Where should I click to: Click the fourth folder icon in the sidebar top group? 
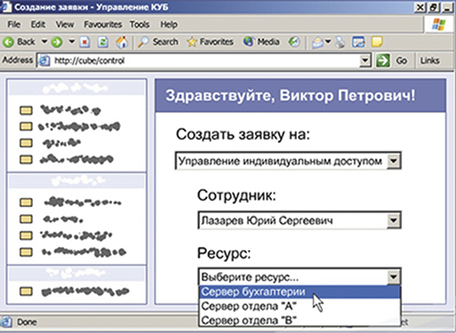26,160
